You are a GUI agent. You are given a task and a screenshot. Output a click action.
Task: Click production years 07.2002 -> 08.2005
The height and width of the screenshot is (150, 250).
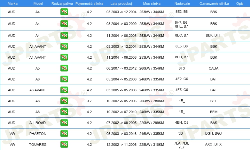(121, 123)
